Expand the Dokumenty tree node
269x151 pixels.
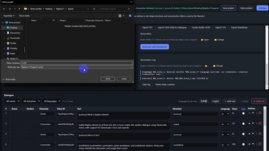[x=4, y=33]
